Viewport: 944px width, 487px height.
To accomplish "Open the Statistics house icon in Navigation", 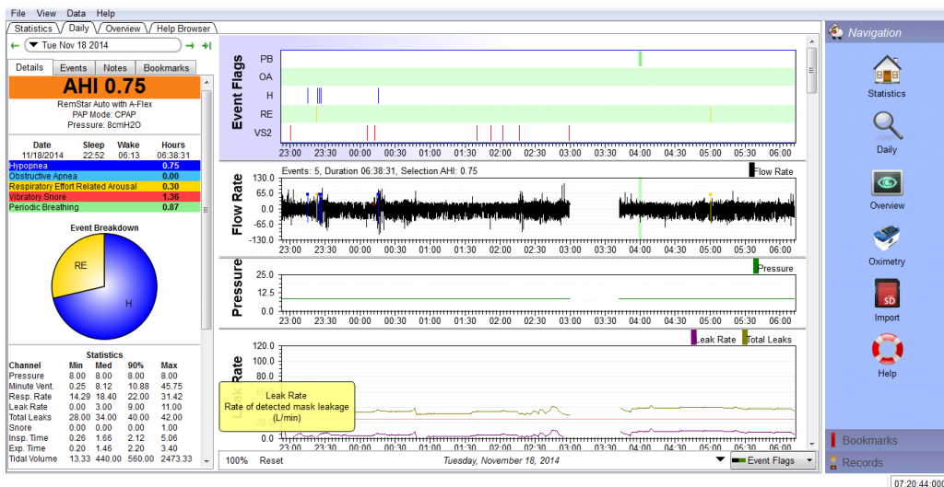I will point(886,70).
